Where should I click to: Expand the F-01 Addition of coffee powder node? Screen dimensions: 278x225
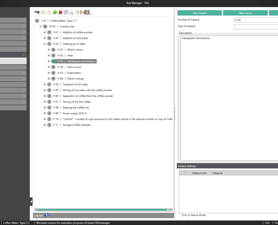point(45,32)
